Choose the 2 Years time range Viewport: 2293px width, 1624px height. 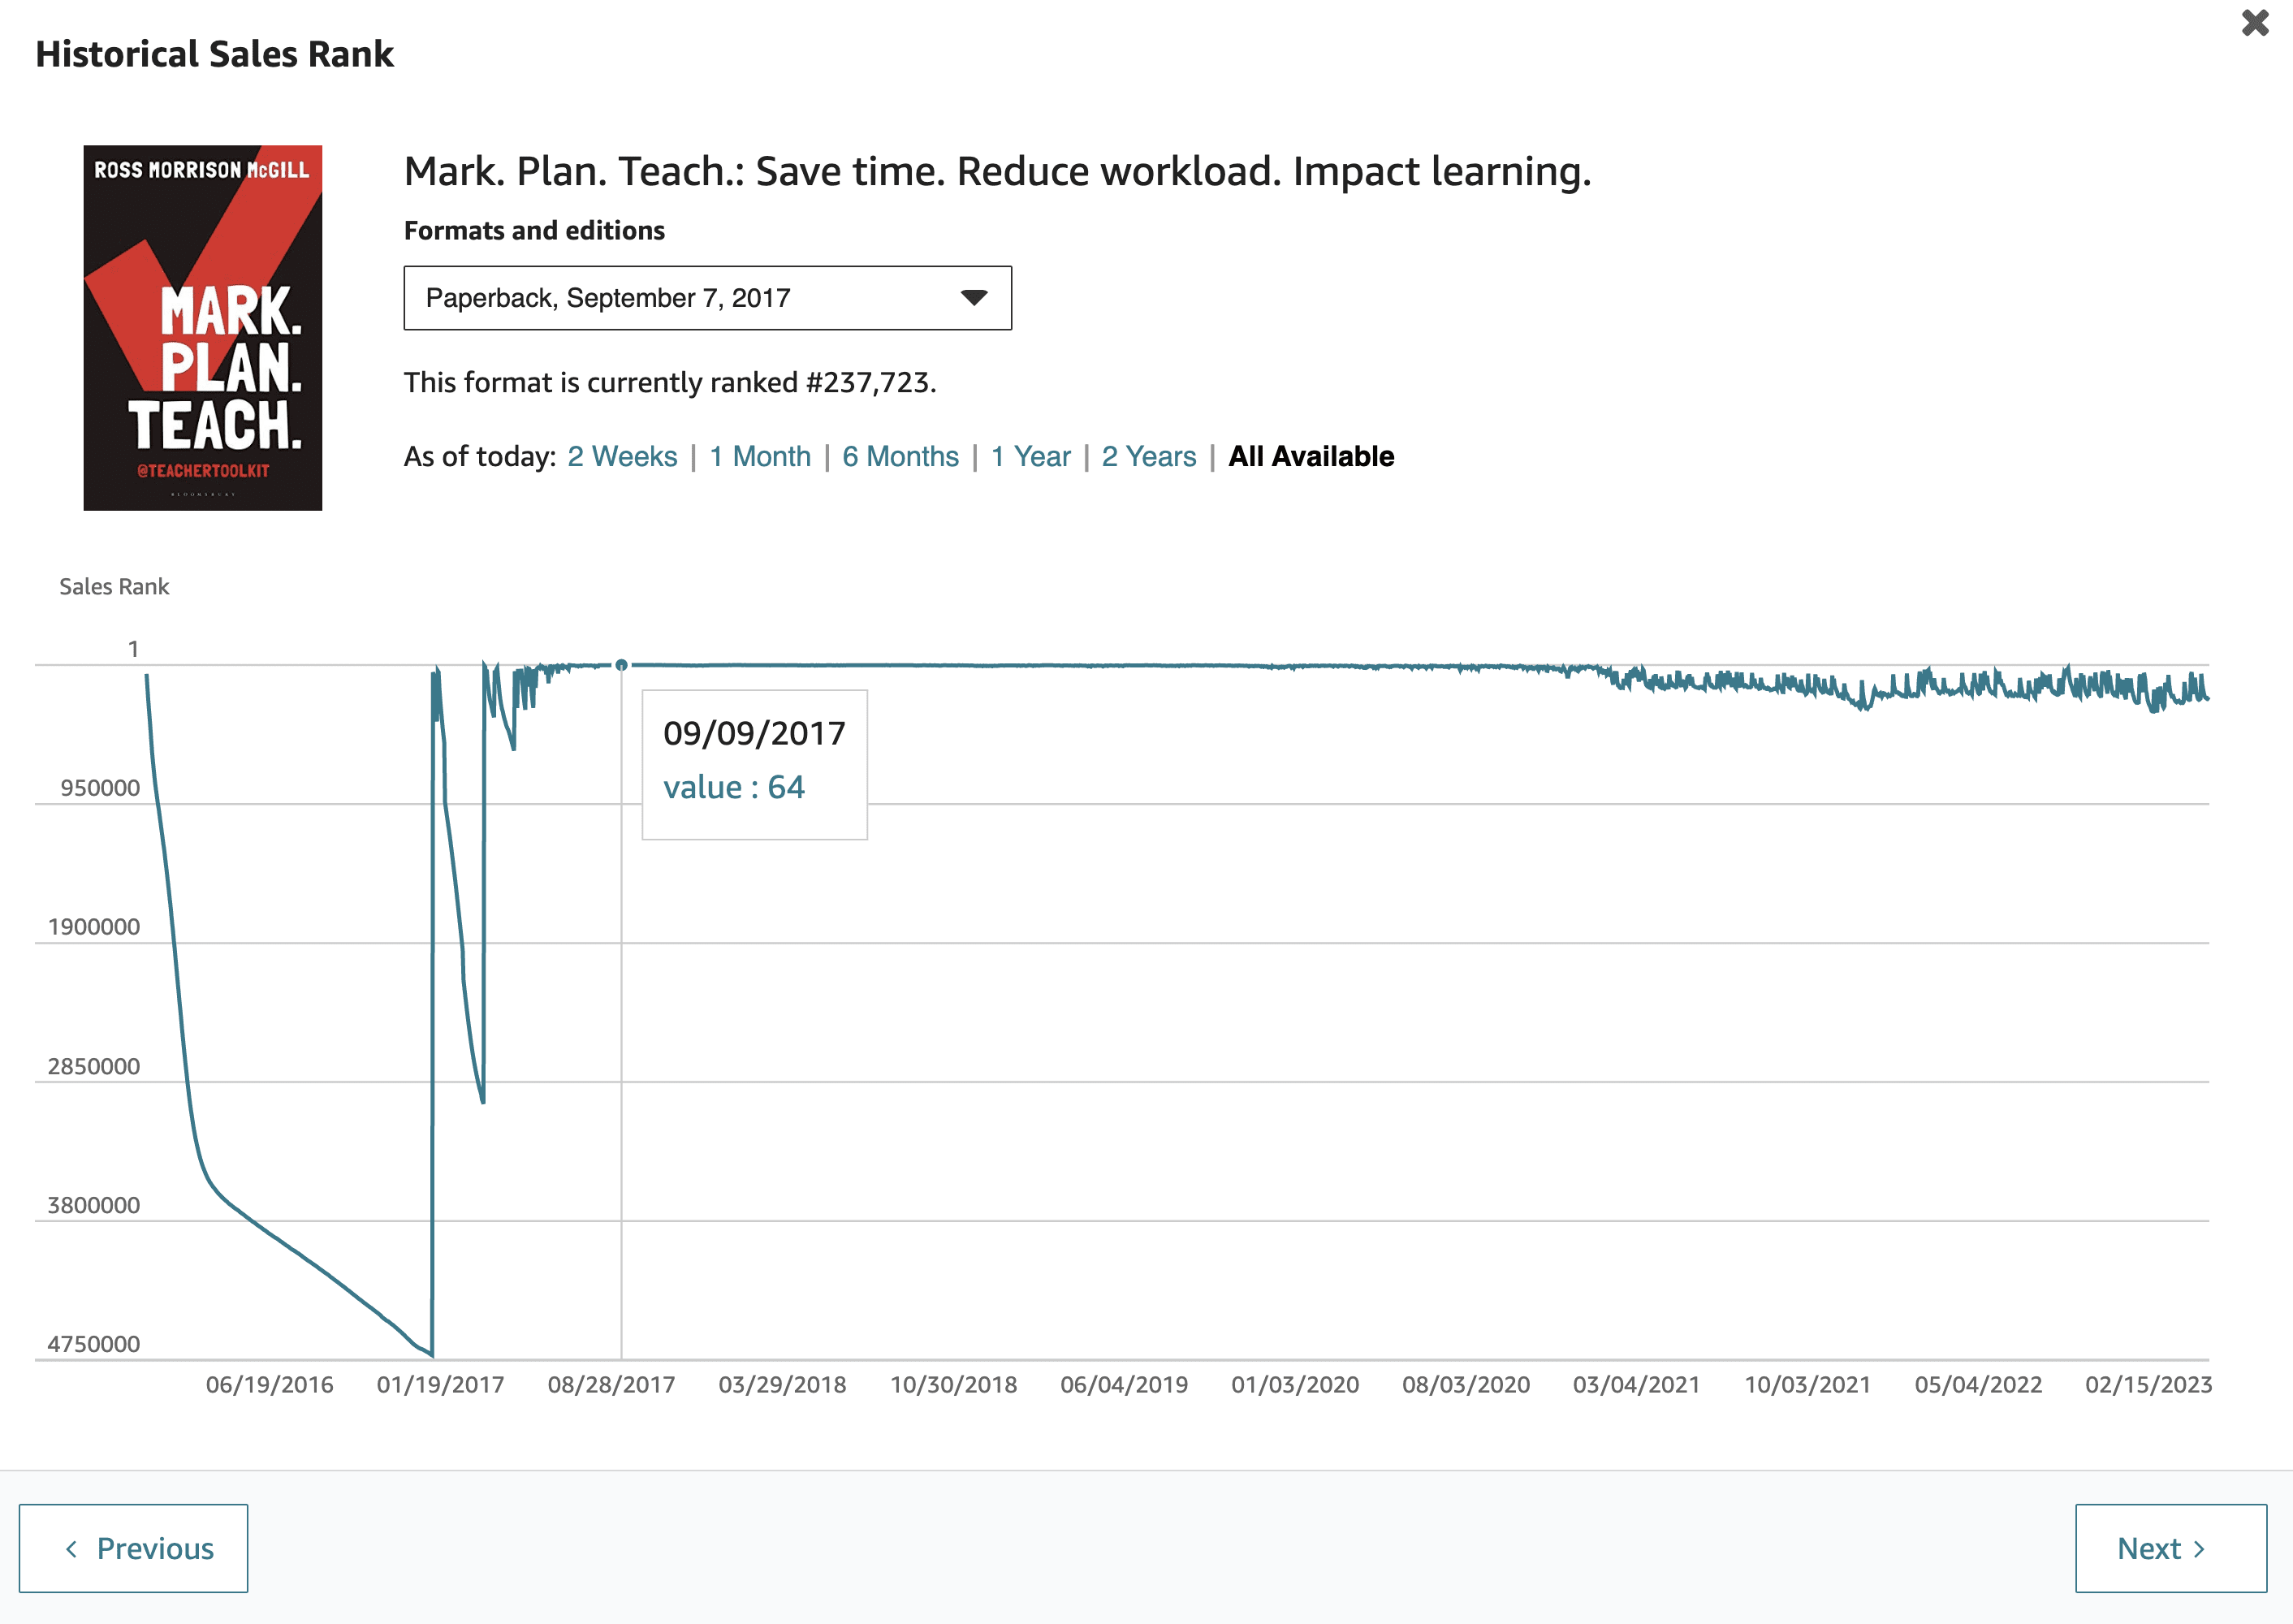click(1148, 456)
